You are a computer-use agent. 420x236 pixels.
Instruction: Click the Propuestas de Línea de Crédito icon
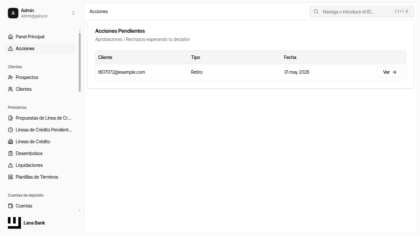[x=10, y=118]
